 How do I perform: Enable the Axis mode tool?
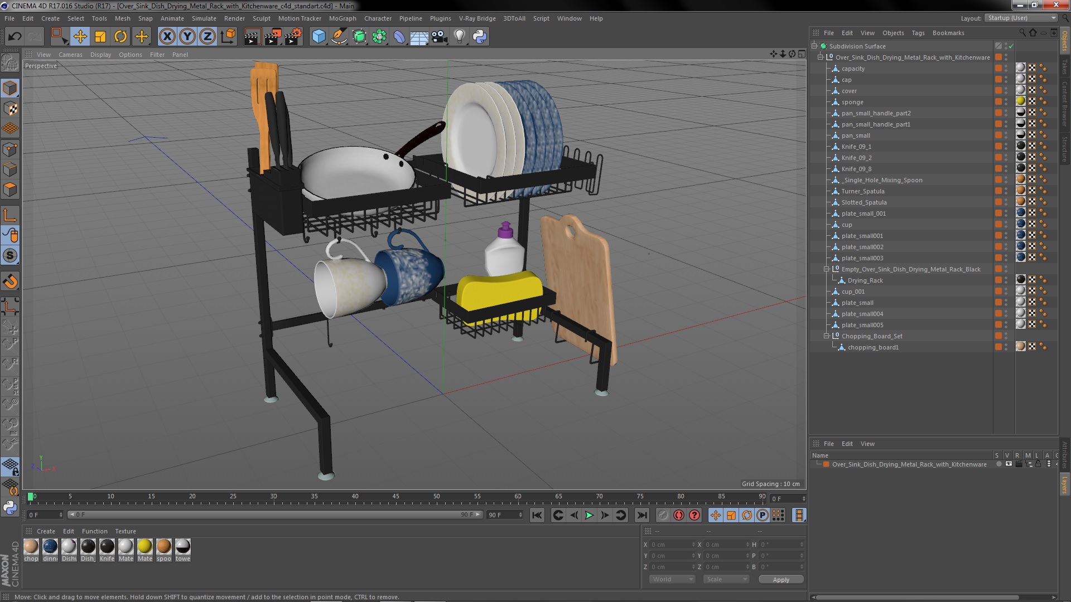click(x=10, y=215)
